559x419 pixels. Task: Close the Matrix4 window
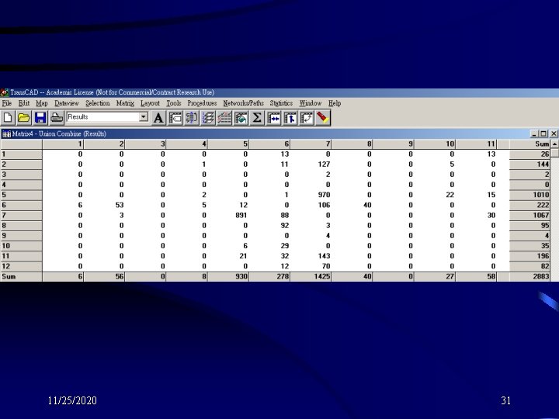tap(554, 133)
